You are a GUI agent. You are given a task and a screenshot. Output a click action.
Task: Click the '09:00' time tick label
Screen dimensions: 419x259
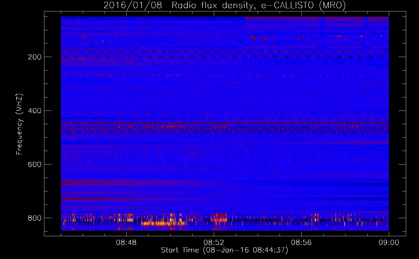tap(389, 243)
